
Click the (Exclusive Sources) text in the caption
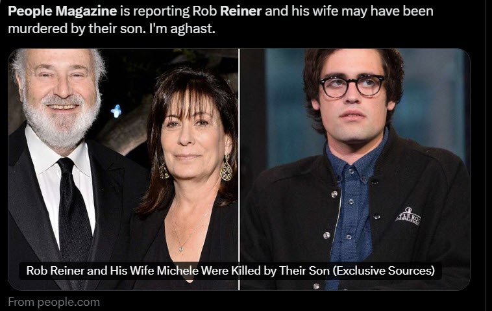click(384, 271)
